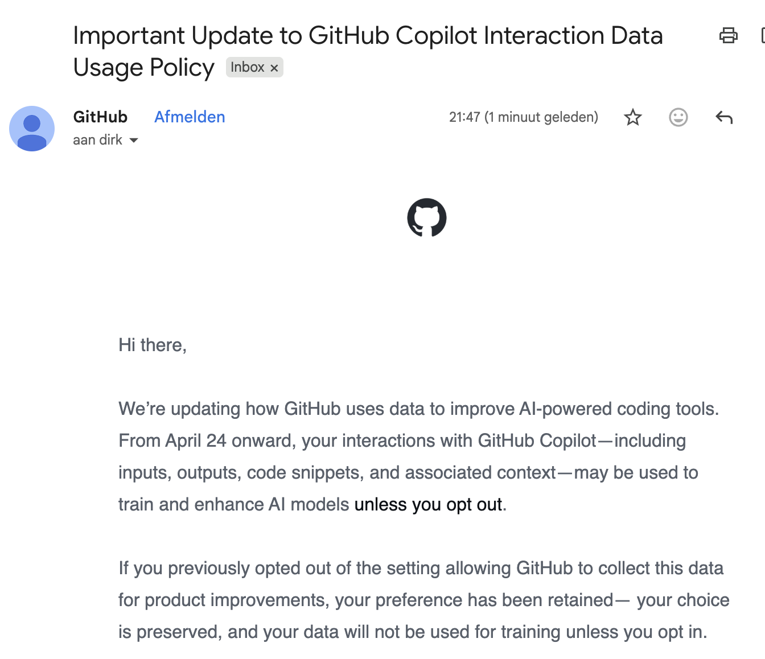
Task: Click the GitHub Octocat logo
Action: point(426,217)
